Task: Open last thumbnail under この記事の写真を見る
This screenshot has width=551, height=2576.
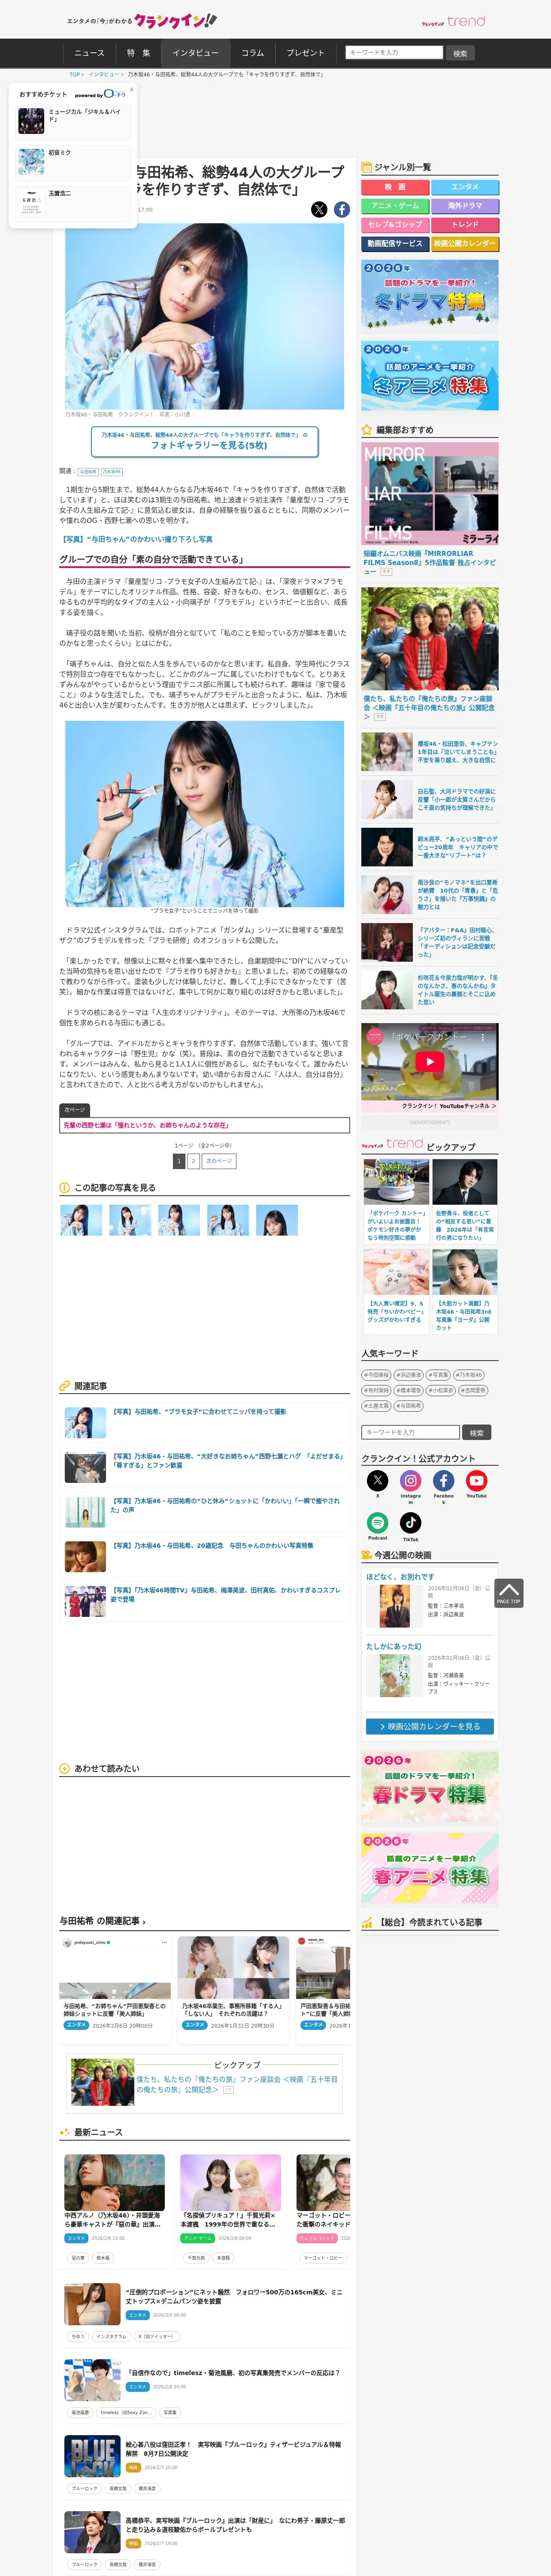Action: [277, 1220]
